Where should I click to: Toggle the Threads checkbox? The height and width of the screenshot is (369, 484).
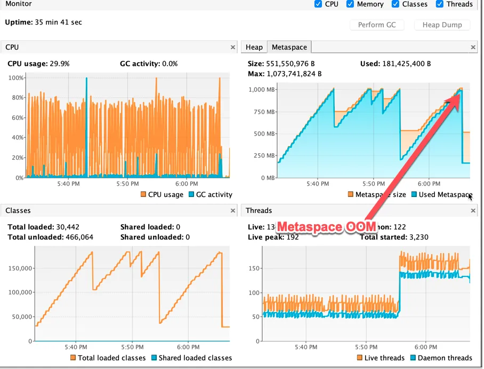click(x=440, y=4)
